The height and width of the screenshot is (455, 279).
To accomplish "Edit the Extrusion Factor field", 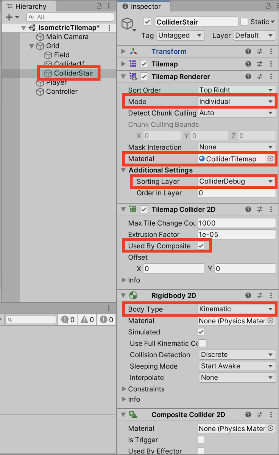I will point(237,234).
